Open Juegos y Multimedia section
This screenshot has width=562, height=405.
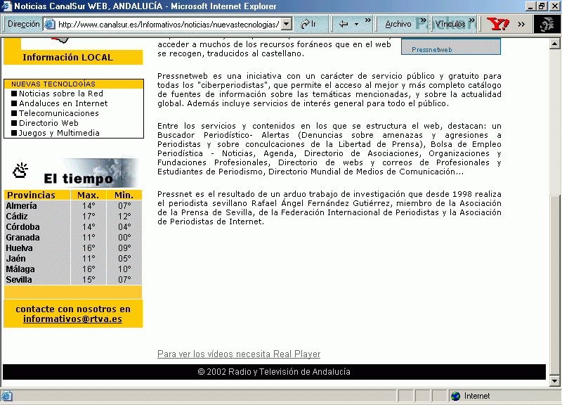point(59,133)
